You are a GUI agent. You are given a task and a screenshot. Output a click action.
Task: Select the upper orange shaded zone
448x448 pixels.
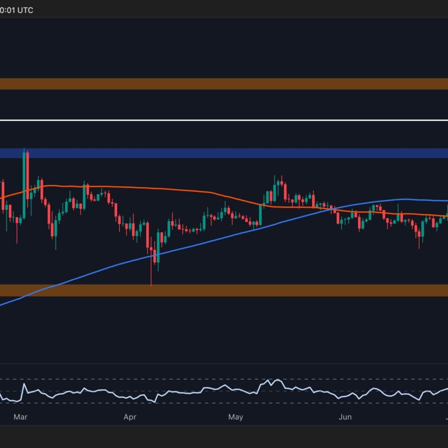(224, 84)
